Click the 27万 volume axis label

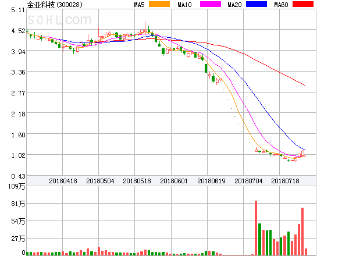click(x=18, y=239)
